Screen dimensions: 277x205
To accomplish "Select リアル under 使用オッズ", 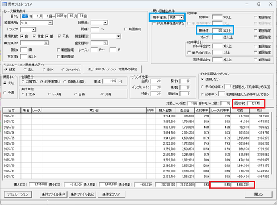I will pyautogui.click(x=5, y=83).
